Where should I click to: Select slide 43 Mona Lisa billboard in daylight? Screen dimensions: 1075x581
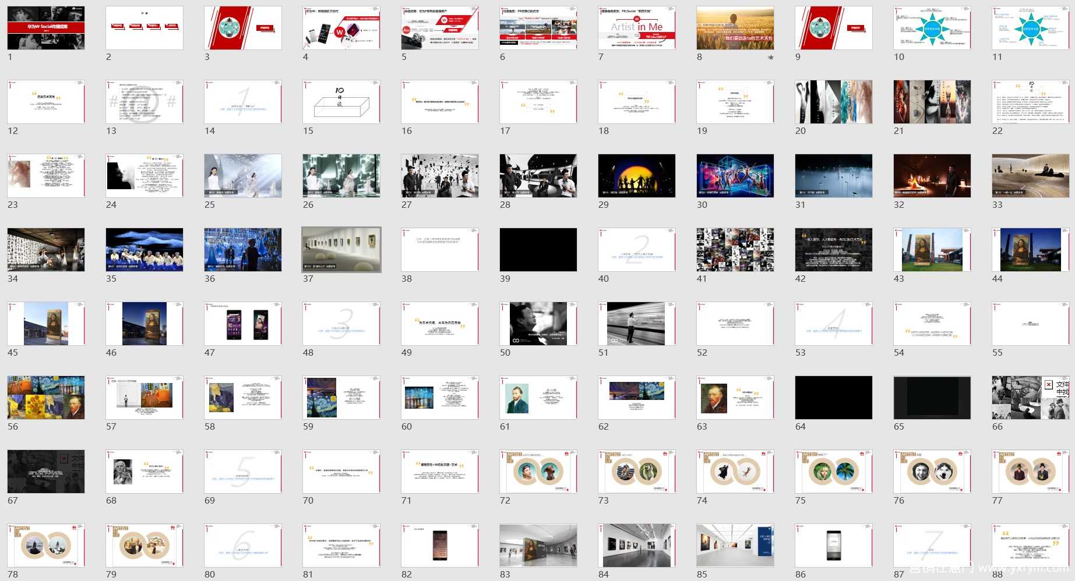tap(932, 250)
